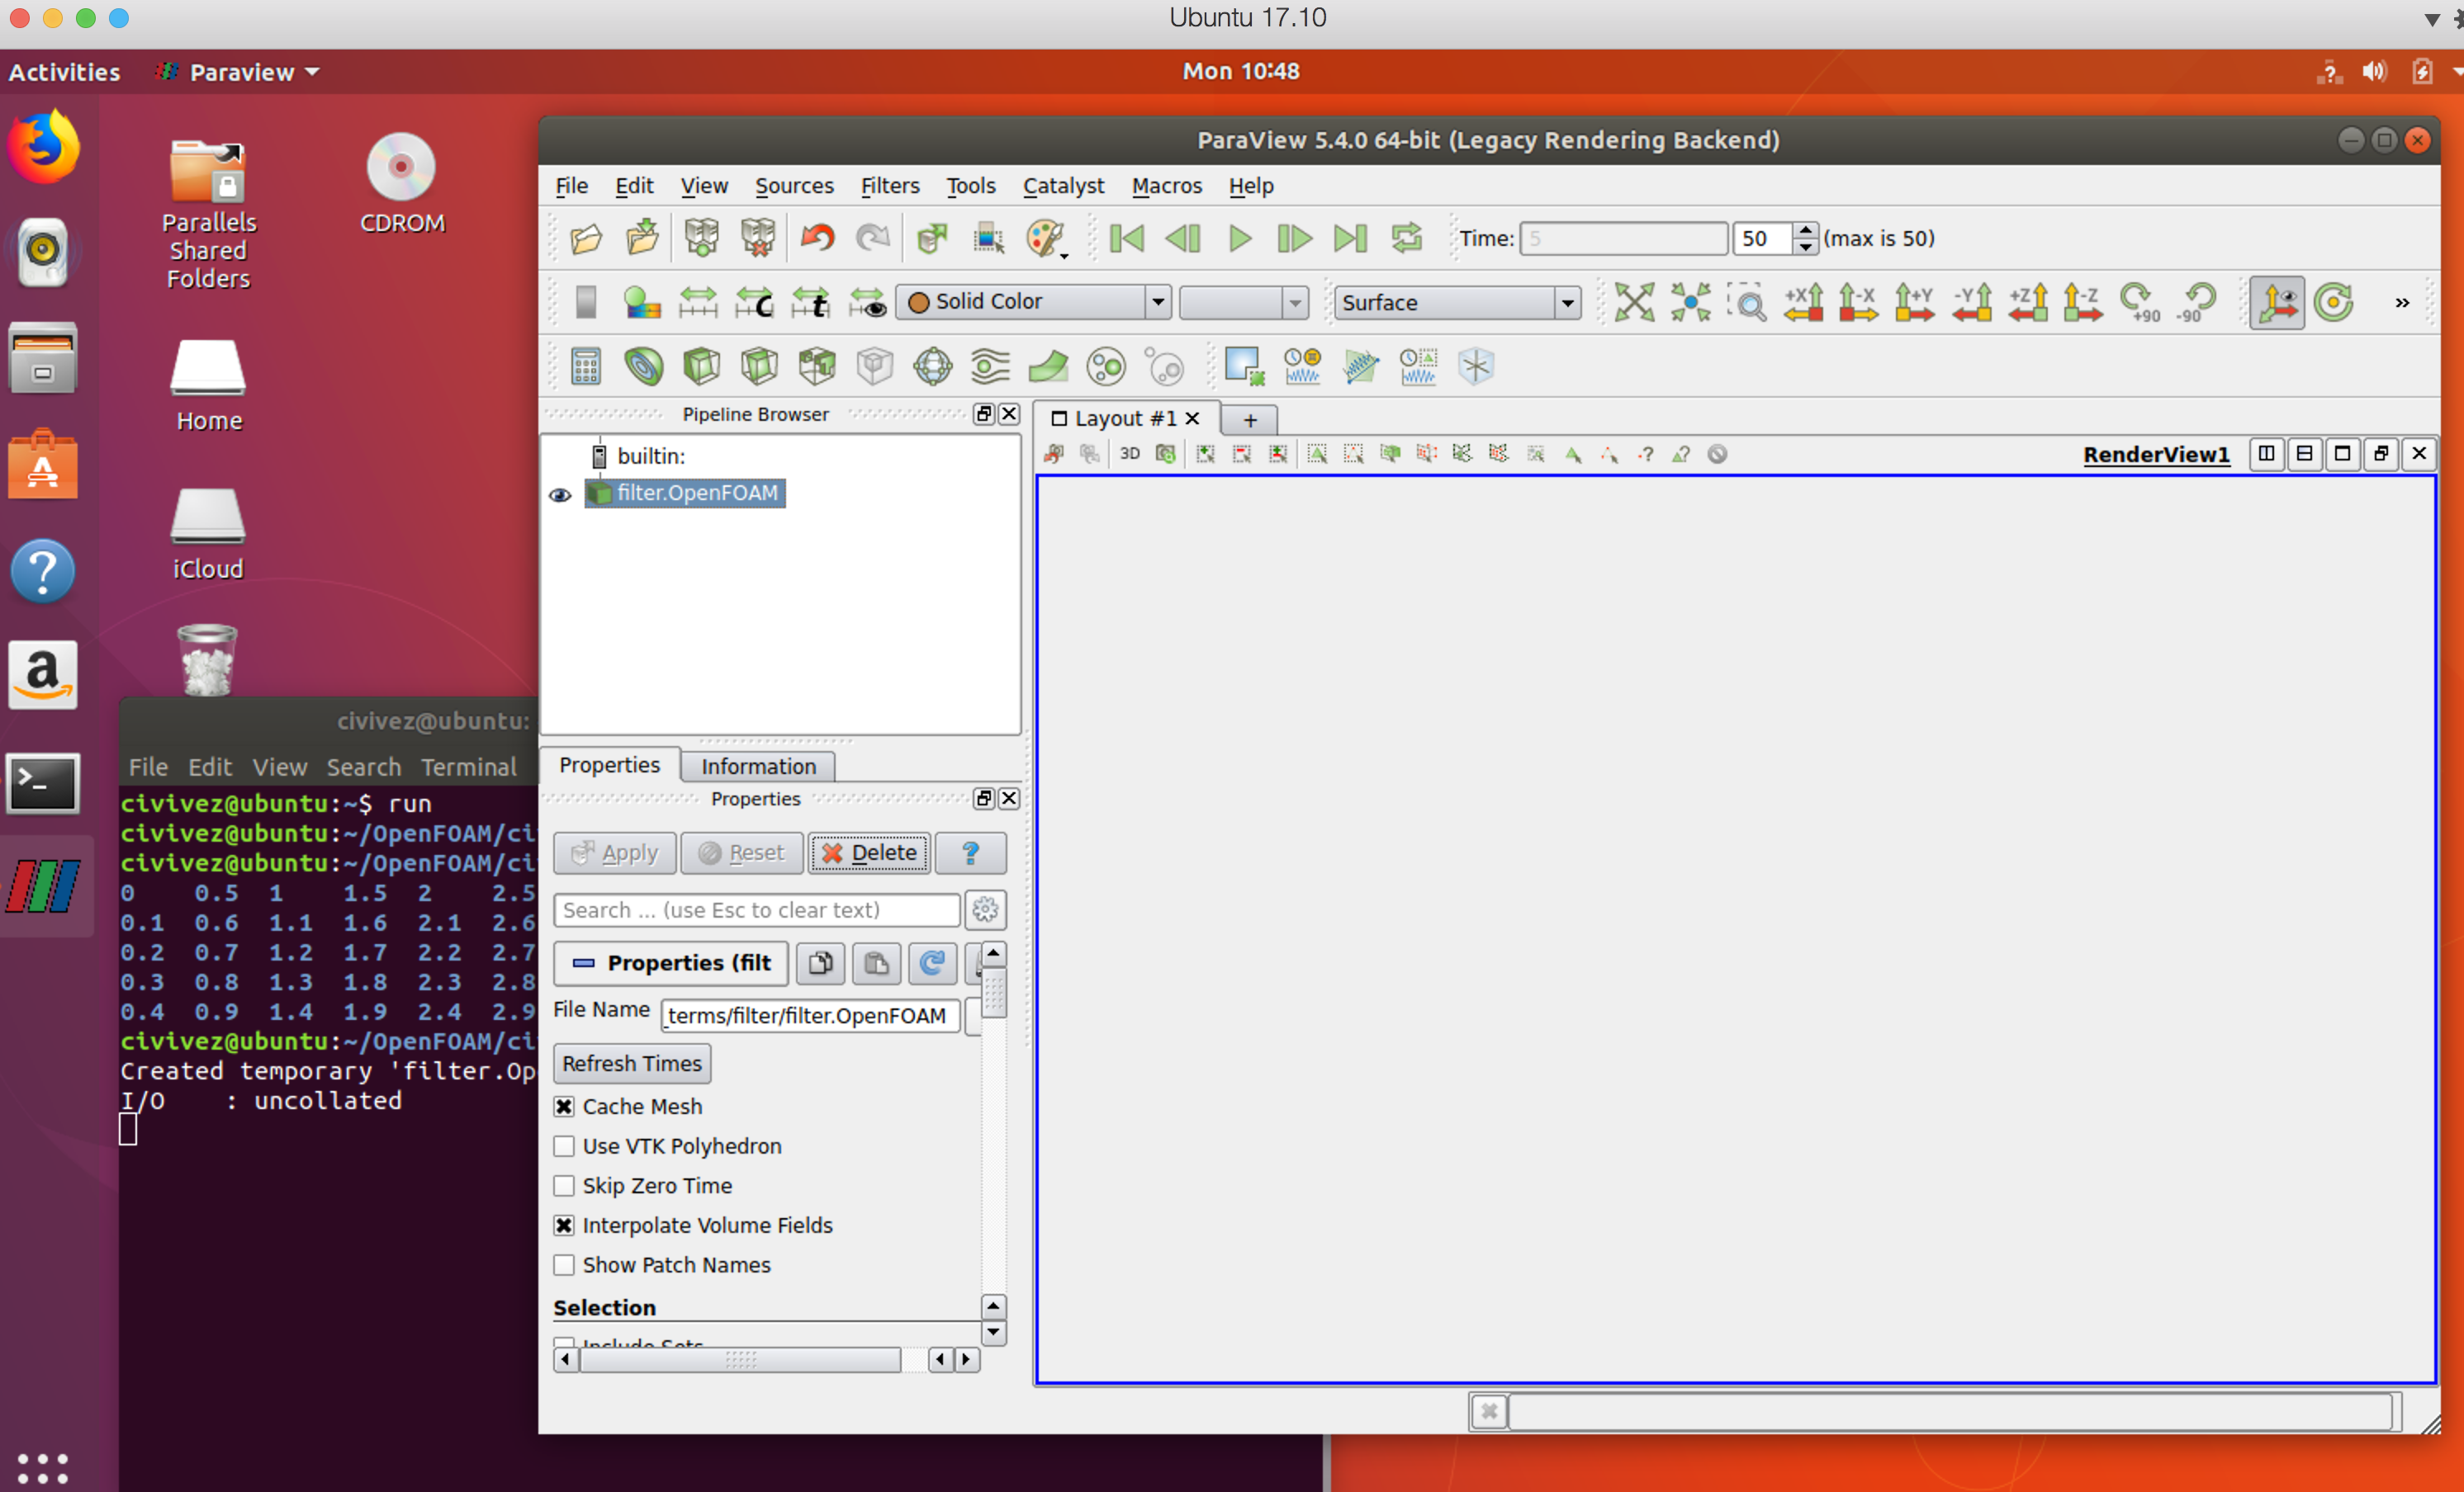2464x1492 pixels.
Task: Set view direction to +Z
Action: [2028, 303]
